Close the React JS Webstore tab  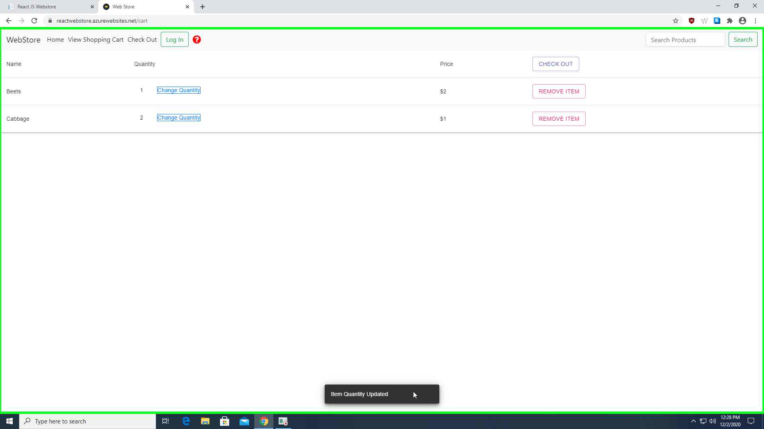pyautogui.click(x=92, y=7)
